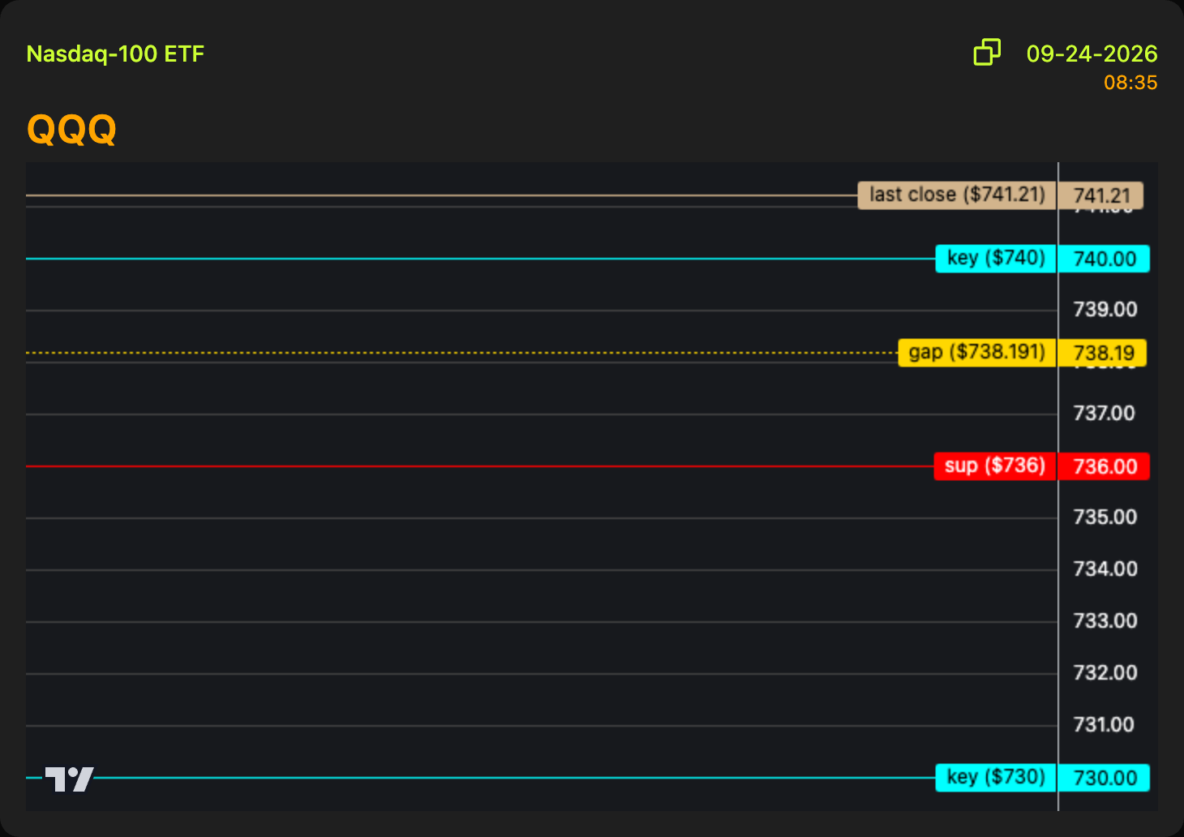
Task: Click the Nasdaq-100 ETF title
Action: click(115, 54)
